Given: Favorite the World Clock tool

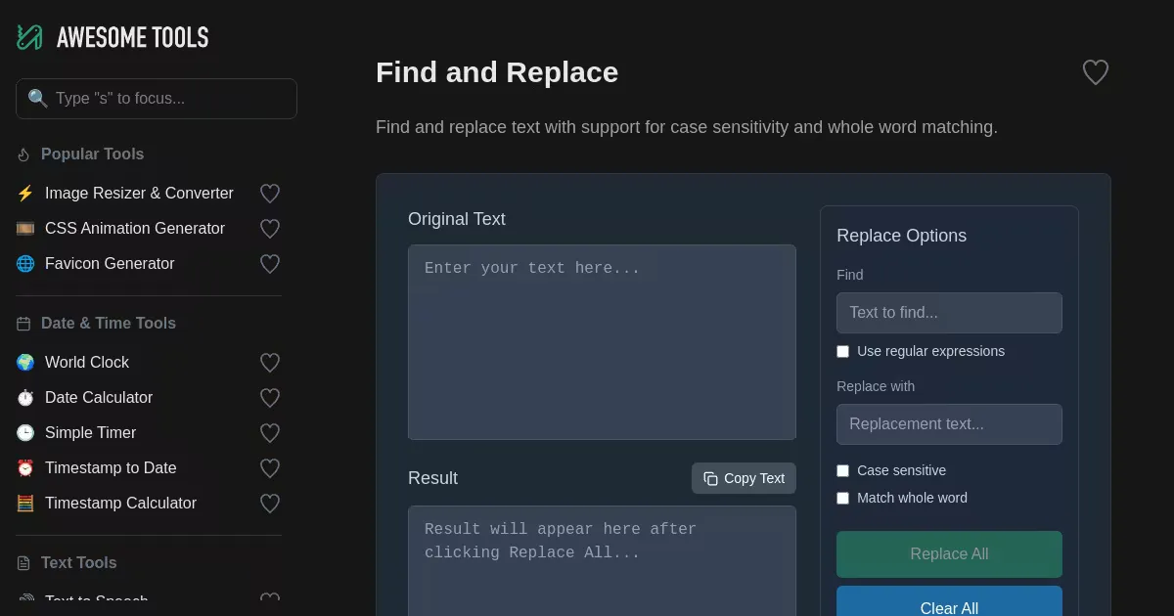Looking at the screenshot, I should point(270,363).
